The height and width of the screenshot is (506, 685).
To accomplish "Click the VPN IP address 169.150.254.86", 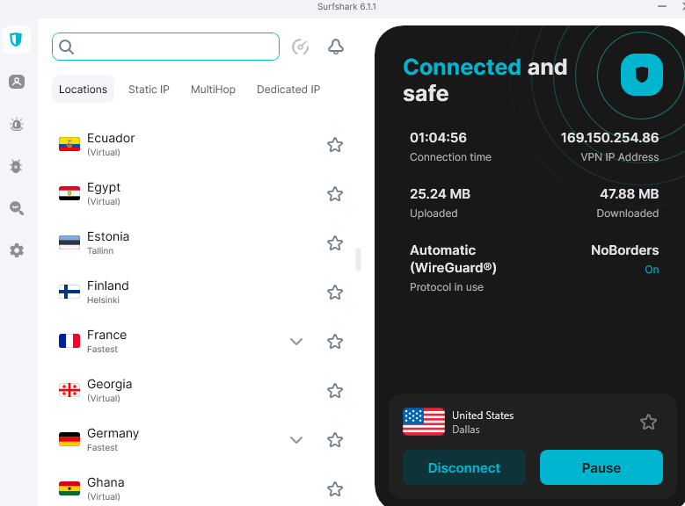I will pos(609,138).
